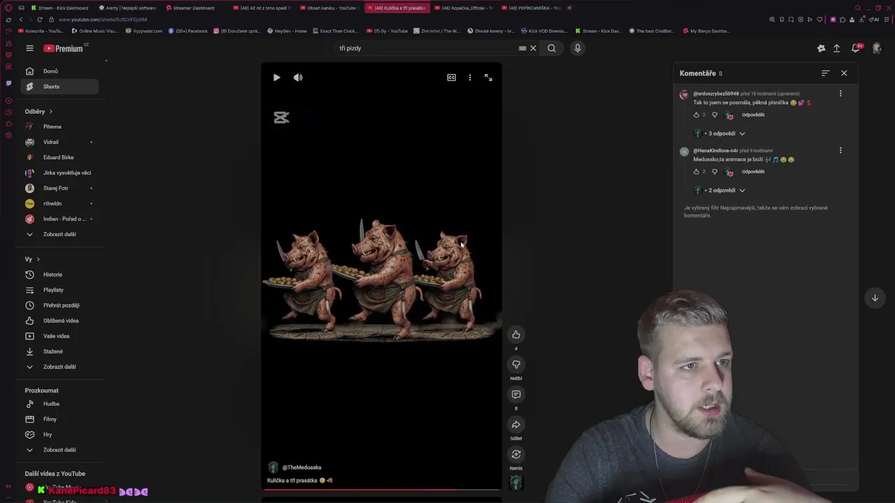
Task: Open Vaše videa in sidebar
Action: pos(59,336)
